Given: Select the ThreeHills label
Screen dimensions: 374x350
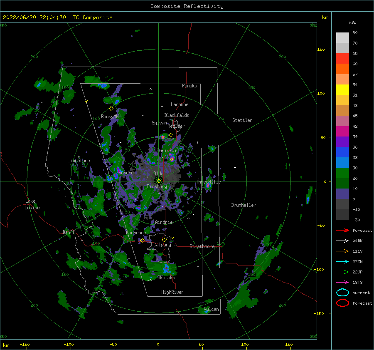Looking at the screenshot, I should point(208,182).
